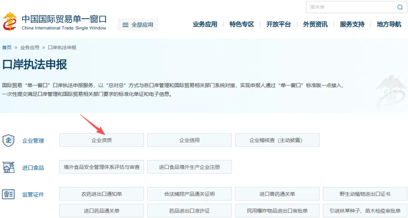This screenshot has width=408, height=218.
Task: Open 合法捕捞产品通关证明
Action: point(189,194)
